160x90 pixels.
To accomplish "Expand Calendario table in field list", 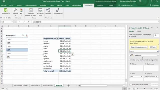I will [x=130, y=55].
